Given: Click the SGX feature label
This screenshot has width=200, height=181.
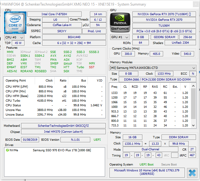Looking at the screenshot, I should [x=66, y=71].
